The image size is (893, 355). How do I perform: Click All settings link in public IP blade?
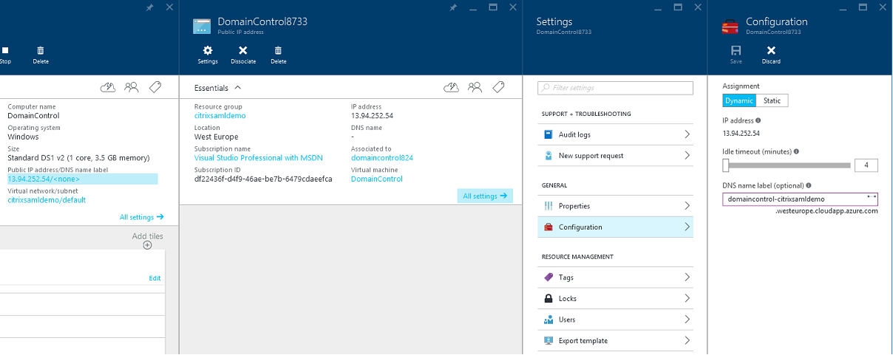(484, 196)
